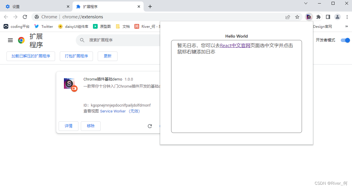Click the browser forward arrow
Image resolution: width=352 pixels, height=188 pixels.
tap(15, 17)
